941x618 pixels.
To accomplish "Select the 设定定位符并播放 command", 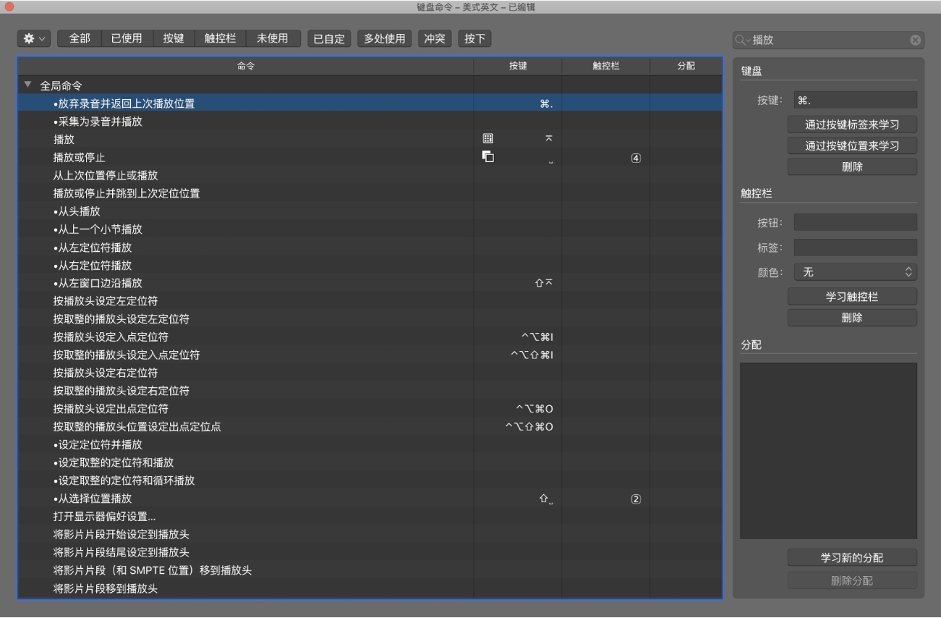I will [x=370, y=445].
